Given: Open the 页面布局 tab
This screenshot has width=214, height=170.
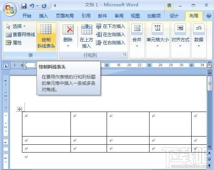Looking at the screenshot, I should pyautogui.click(x=65, y=16).
